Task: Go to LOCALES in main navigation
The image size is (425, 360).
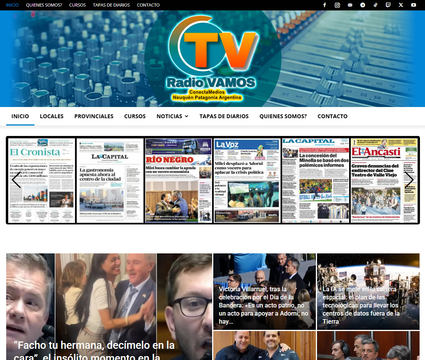Action: 51,116
